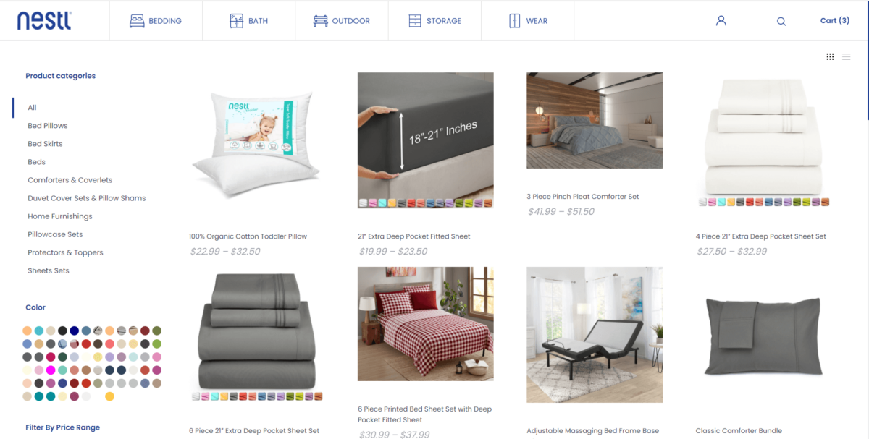Screen dimensions: 869x439
Task: Switch to grid view layout icon
Action: click(830, 56)
